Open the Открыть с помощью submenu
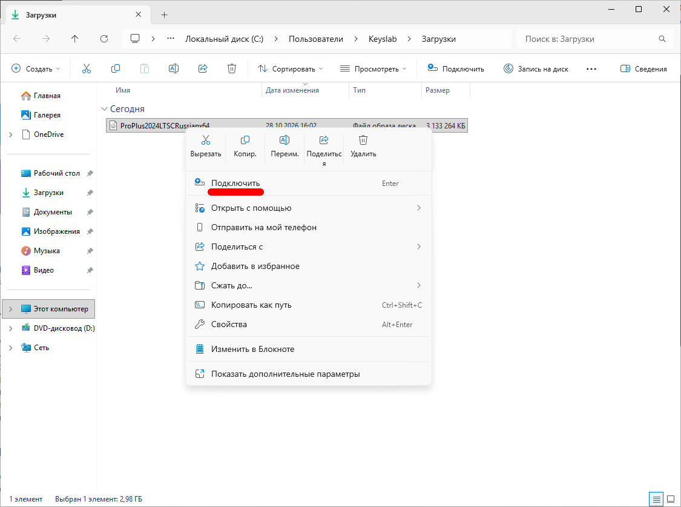Image resolution: width=681 pixels, height=507 pixels. point(308,208)
